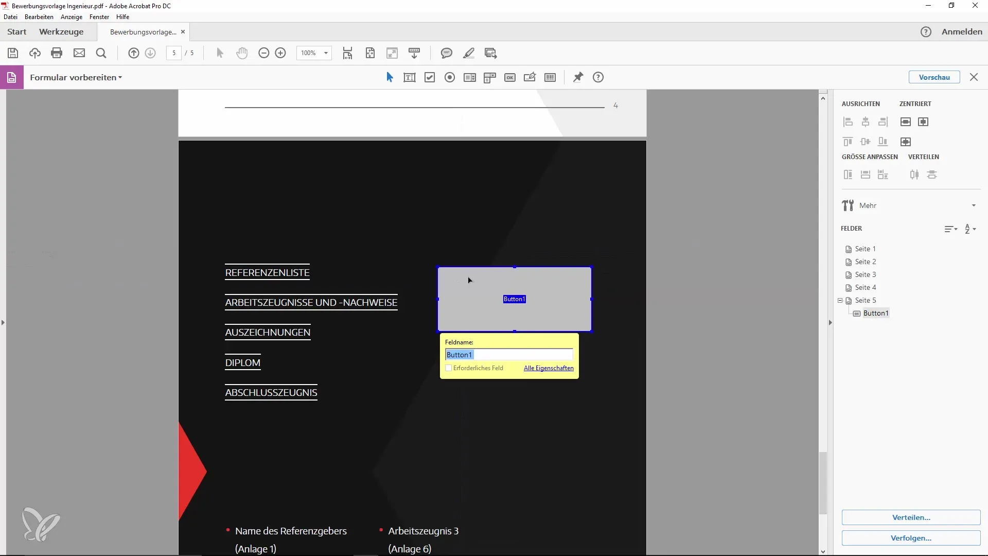The width and height of the screenshot is (988, 556).
Task: Go to previous page arrow
Action: [134, 53]
